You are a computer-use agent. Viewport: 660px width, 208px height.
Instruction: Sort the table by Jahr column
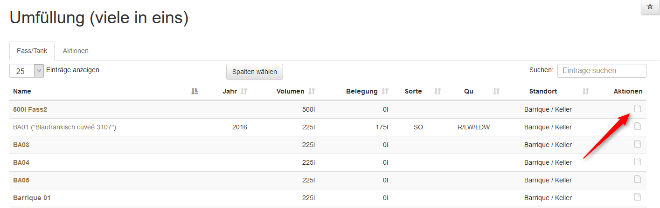pyautogui.click(x=243, y=91)
